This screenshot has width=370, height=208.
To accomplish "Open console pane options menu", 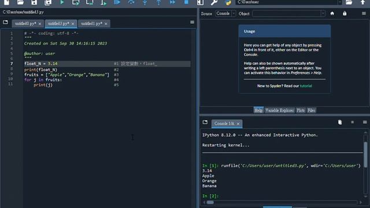I will pos(365,122).
